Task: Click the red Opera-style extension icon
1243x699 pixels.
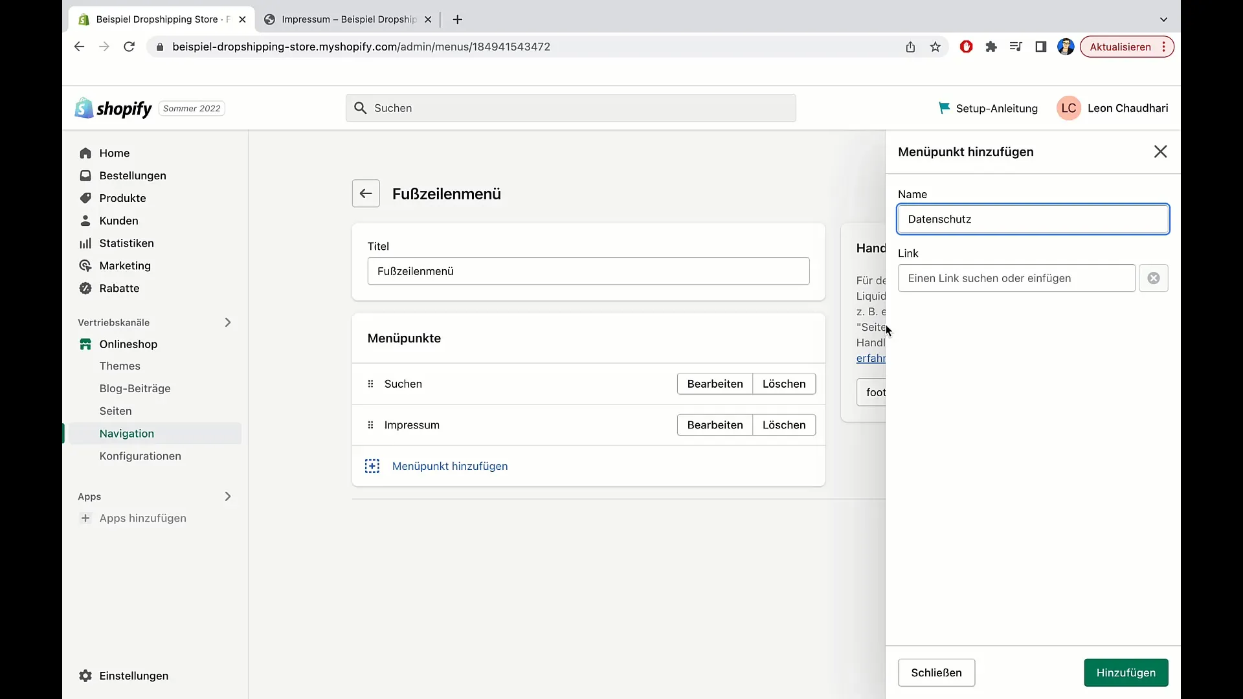Action: (x=966, y=47)
